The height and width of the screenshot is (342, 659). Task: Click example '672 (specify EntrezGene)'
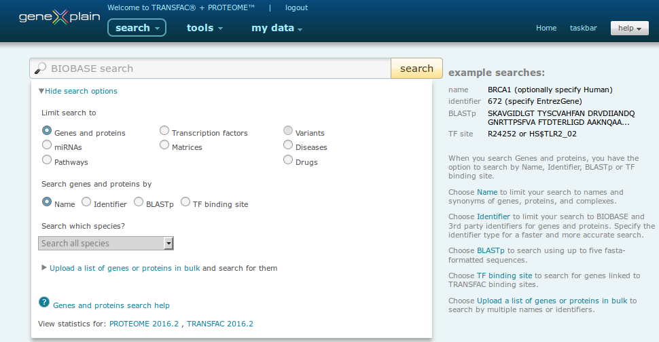click(535, 101)
